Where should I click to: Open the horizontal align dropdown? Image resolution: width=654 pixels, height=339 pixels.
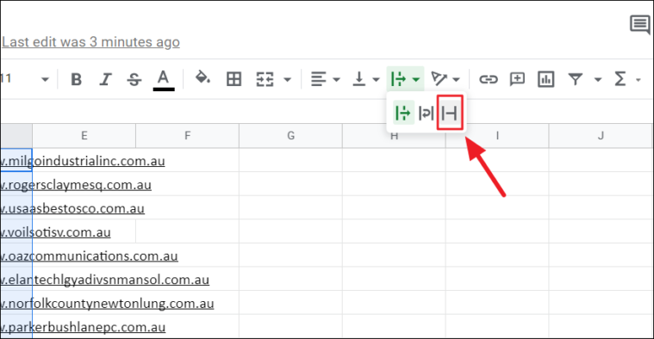(325, 78)
